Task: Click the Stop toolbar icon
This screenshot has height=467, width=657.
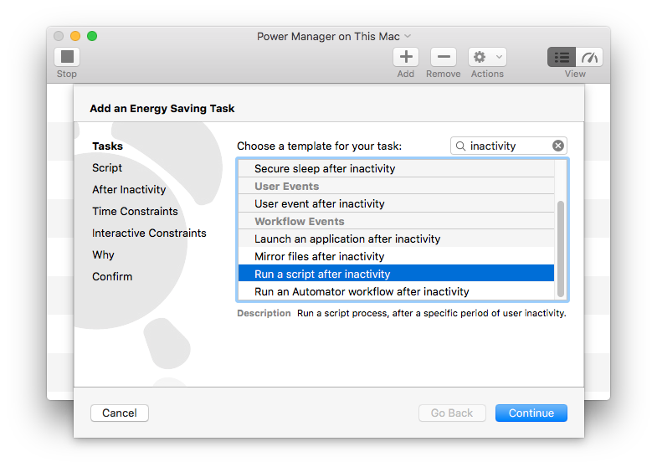Action: (x=67, y=57)
